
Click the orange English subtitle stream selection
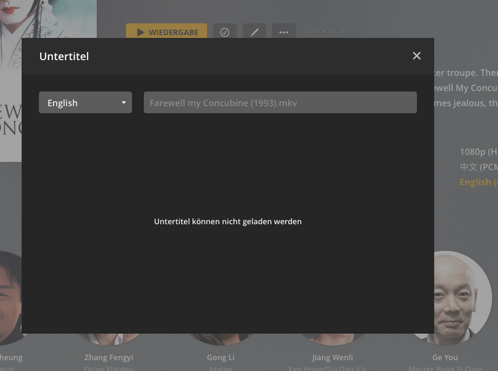(x=479, y=182)
